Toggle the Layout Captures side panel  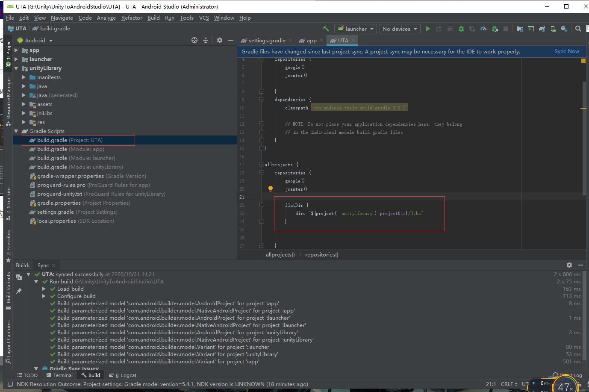9,342
